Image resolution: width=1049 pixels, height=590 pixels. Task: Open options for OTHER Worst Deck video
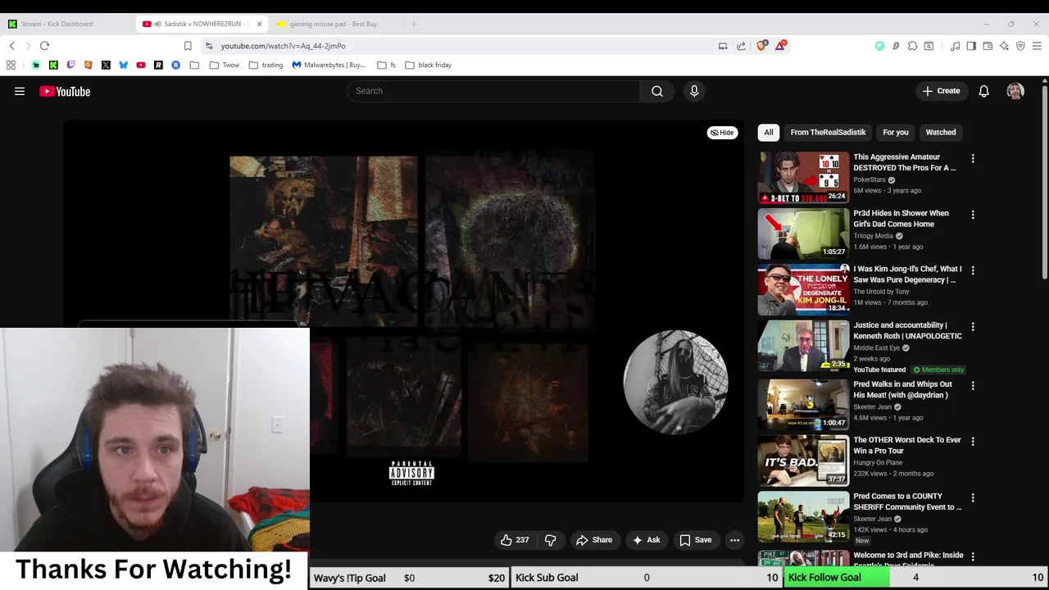point(973,442)
